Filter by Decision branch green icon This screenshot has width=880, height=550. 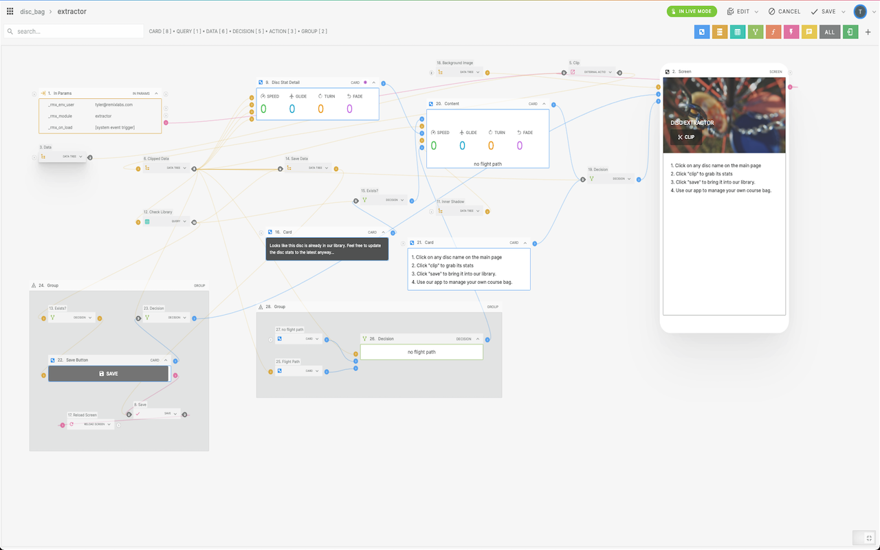pyautogui.click(x=756, y=32)
